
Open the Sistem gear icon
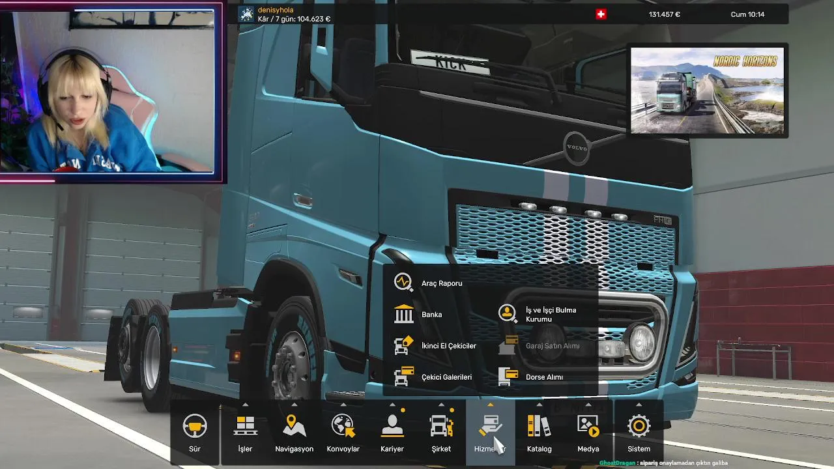(639, 426)
